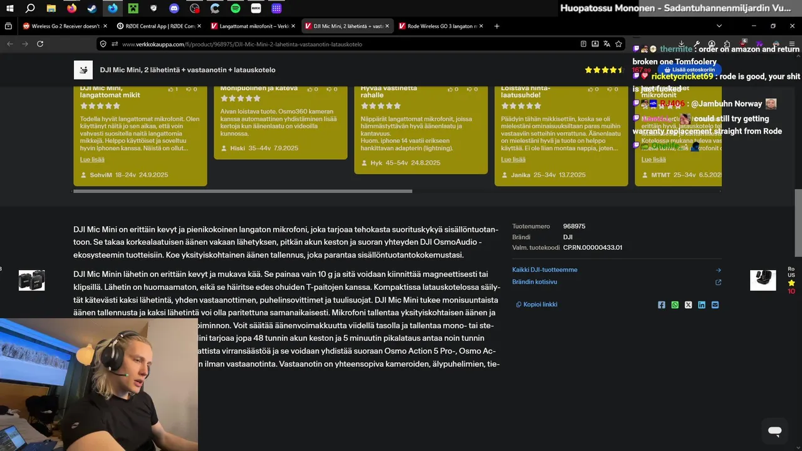
Task: Open Spotify from the taskbar
Action: click(x=236, y=8)
